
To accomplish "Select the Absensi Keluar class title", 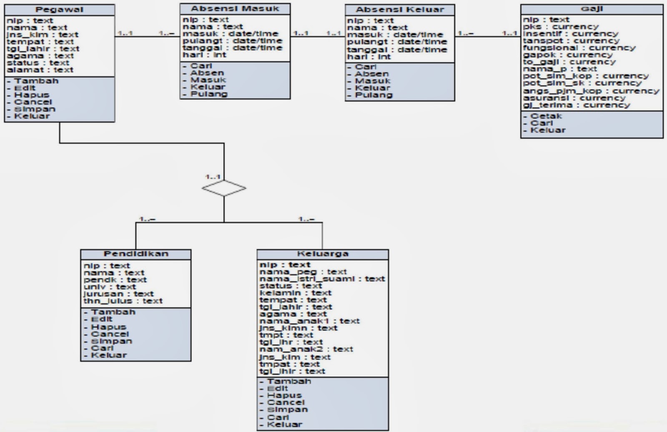I will pyautogui.click(x=400, y=10).
